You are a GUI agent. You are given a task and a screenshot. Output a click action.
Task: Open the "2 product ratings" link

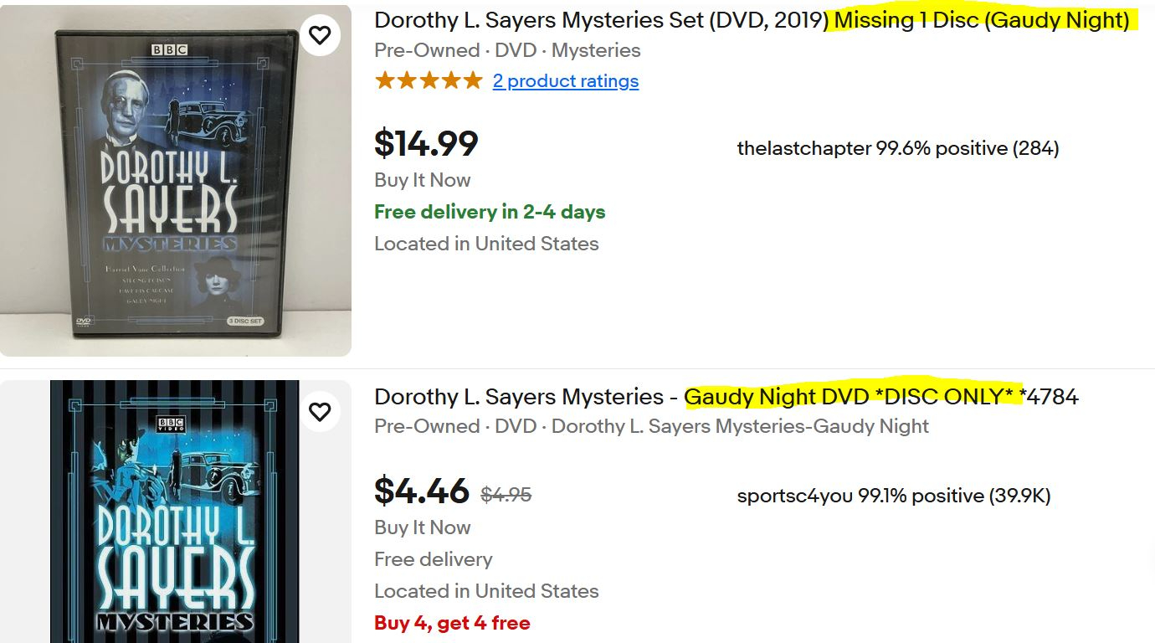(x=566, y=81)
